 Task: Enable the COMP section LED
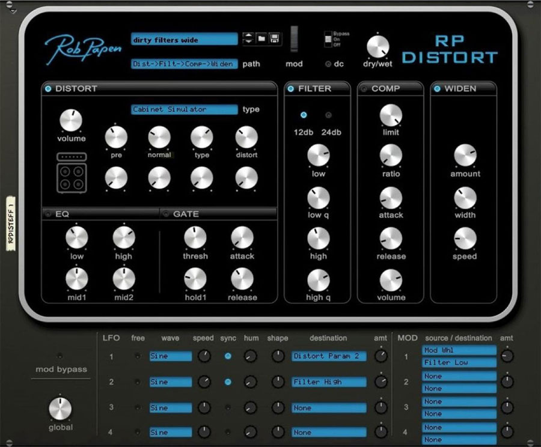tap(364, 89)
